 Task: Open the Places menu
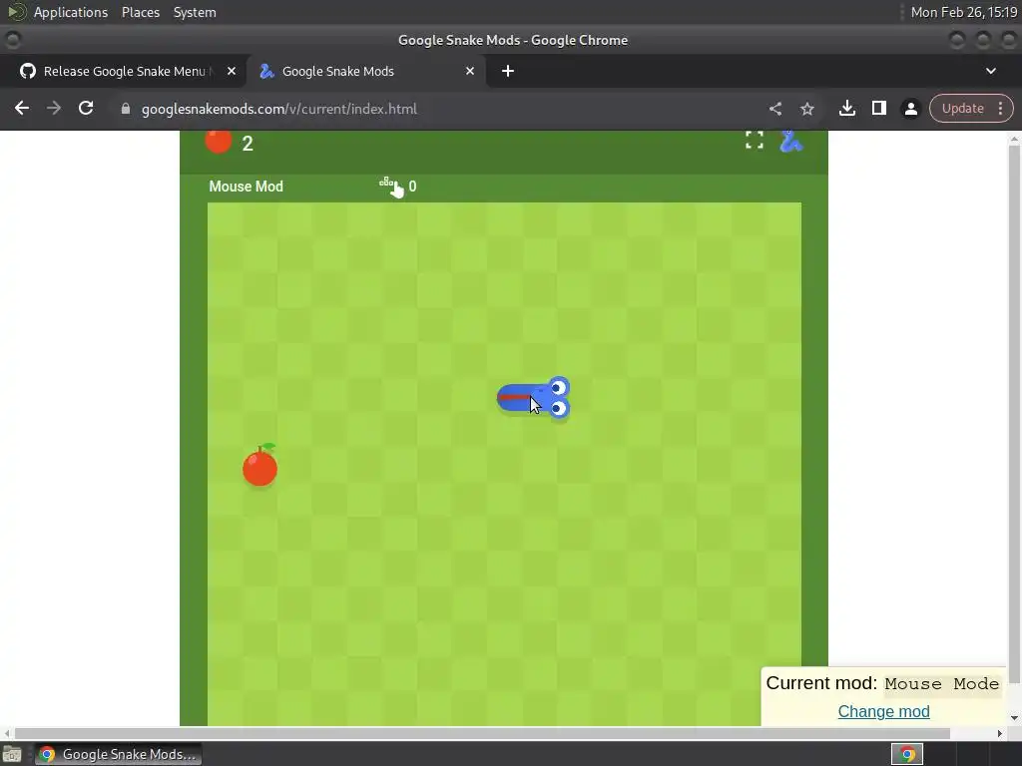[x=140, y=12]
